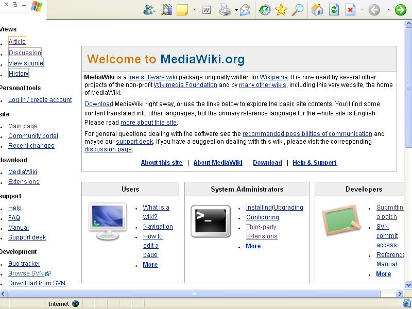
Task: Expand the dropdown arrow beside the Forward button
Action: pyautogui.click(x=388, y=10)
